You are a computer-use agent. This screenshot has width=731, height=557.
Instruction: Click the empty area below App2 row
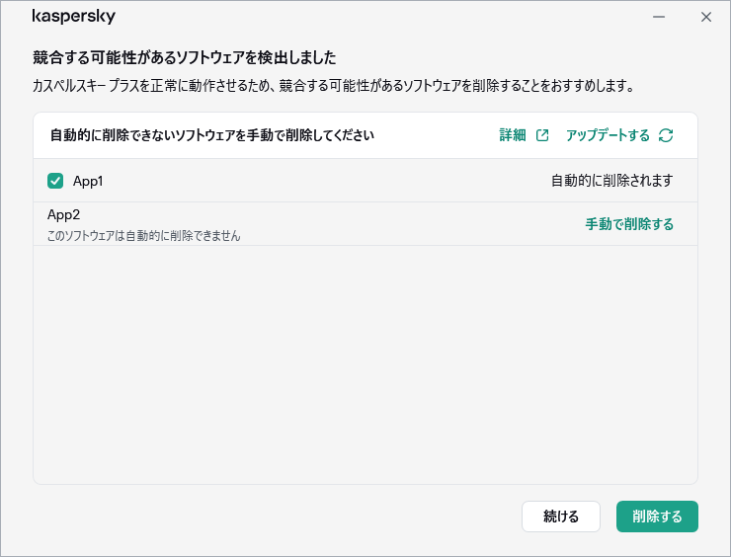point(365,365)
